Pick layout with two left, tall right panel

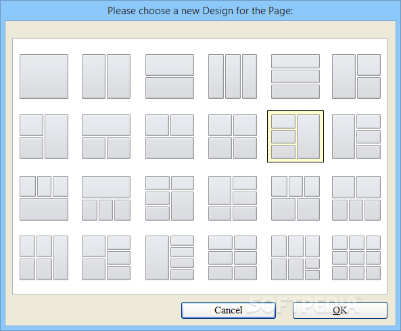point(44,137)
